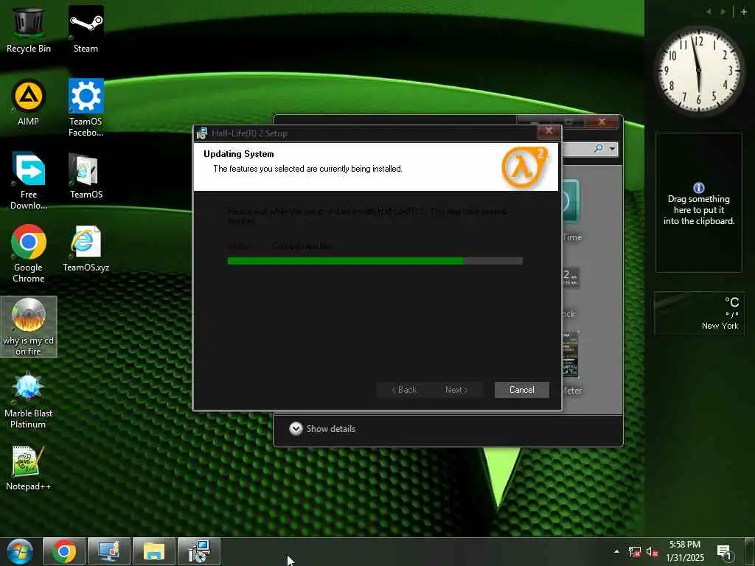This screenshot has height=566, width=755.
Task: Open the 5:58 PM date and time
Action: [x=685, y=551]
